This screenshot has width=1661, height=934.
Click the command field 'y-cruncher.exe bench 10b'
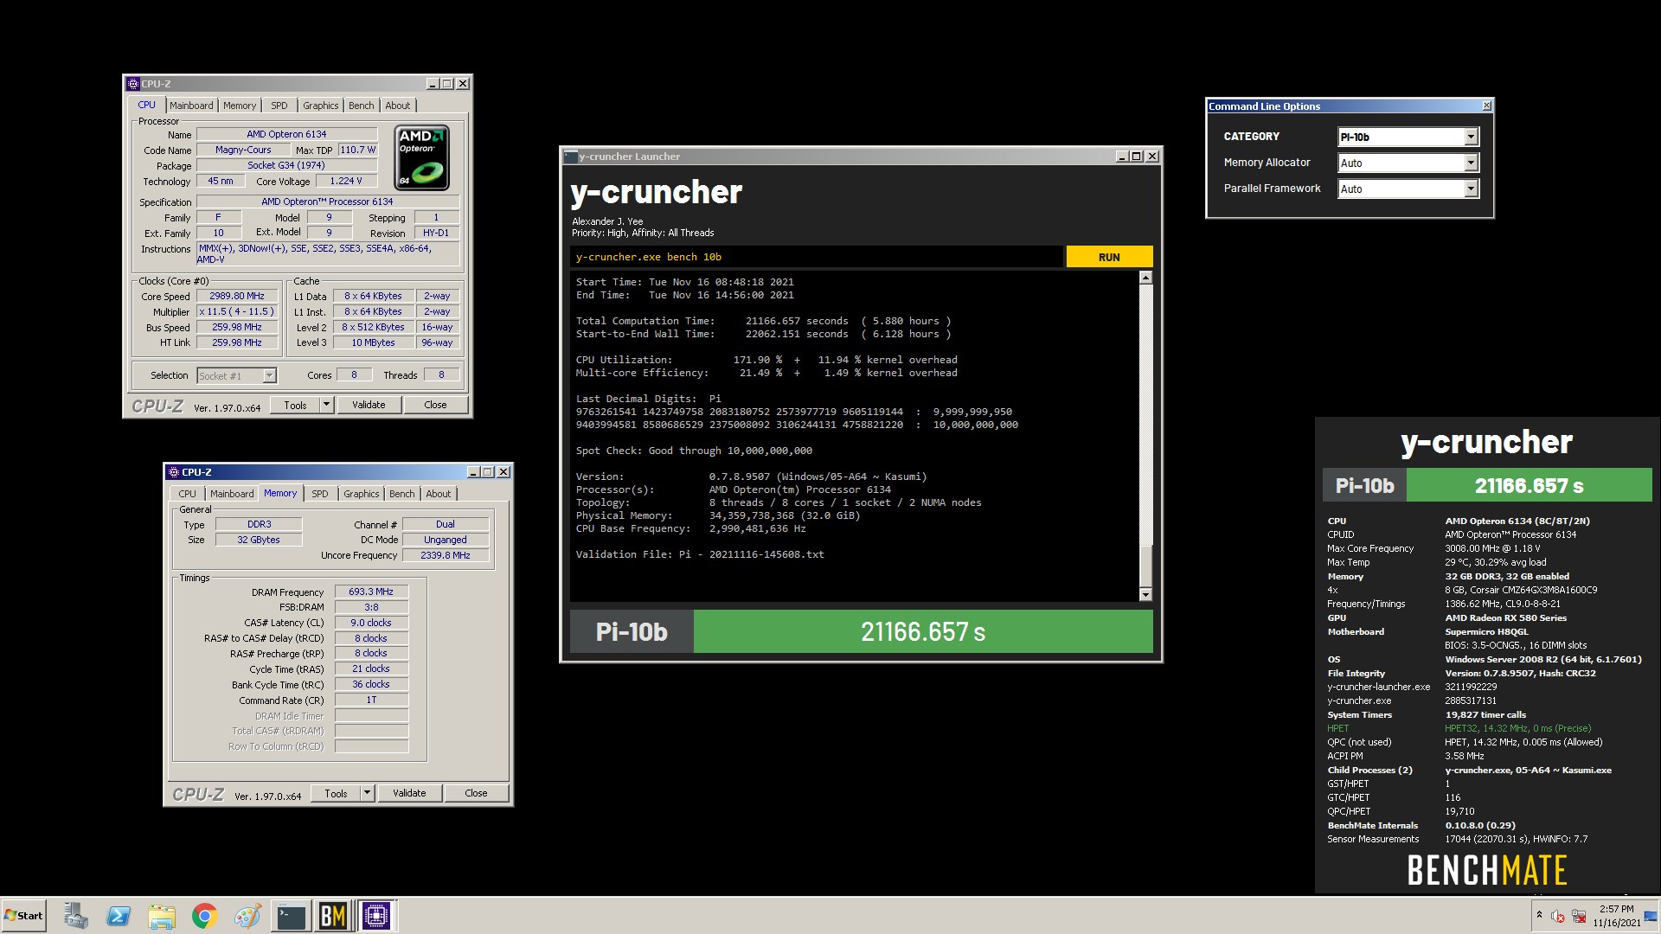[x=816, y=257]
